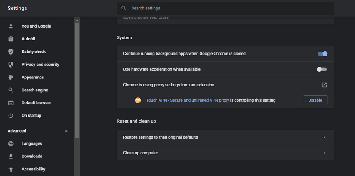Click the Appearance palette icon

11,77
